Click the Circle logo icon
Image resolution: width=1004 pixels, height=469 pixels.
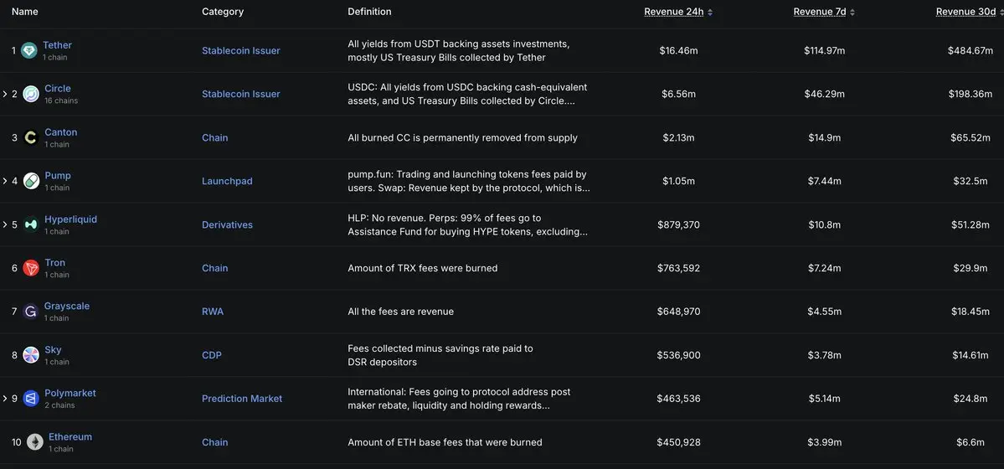[x=31, y=94]
